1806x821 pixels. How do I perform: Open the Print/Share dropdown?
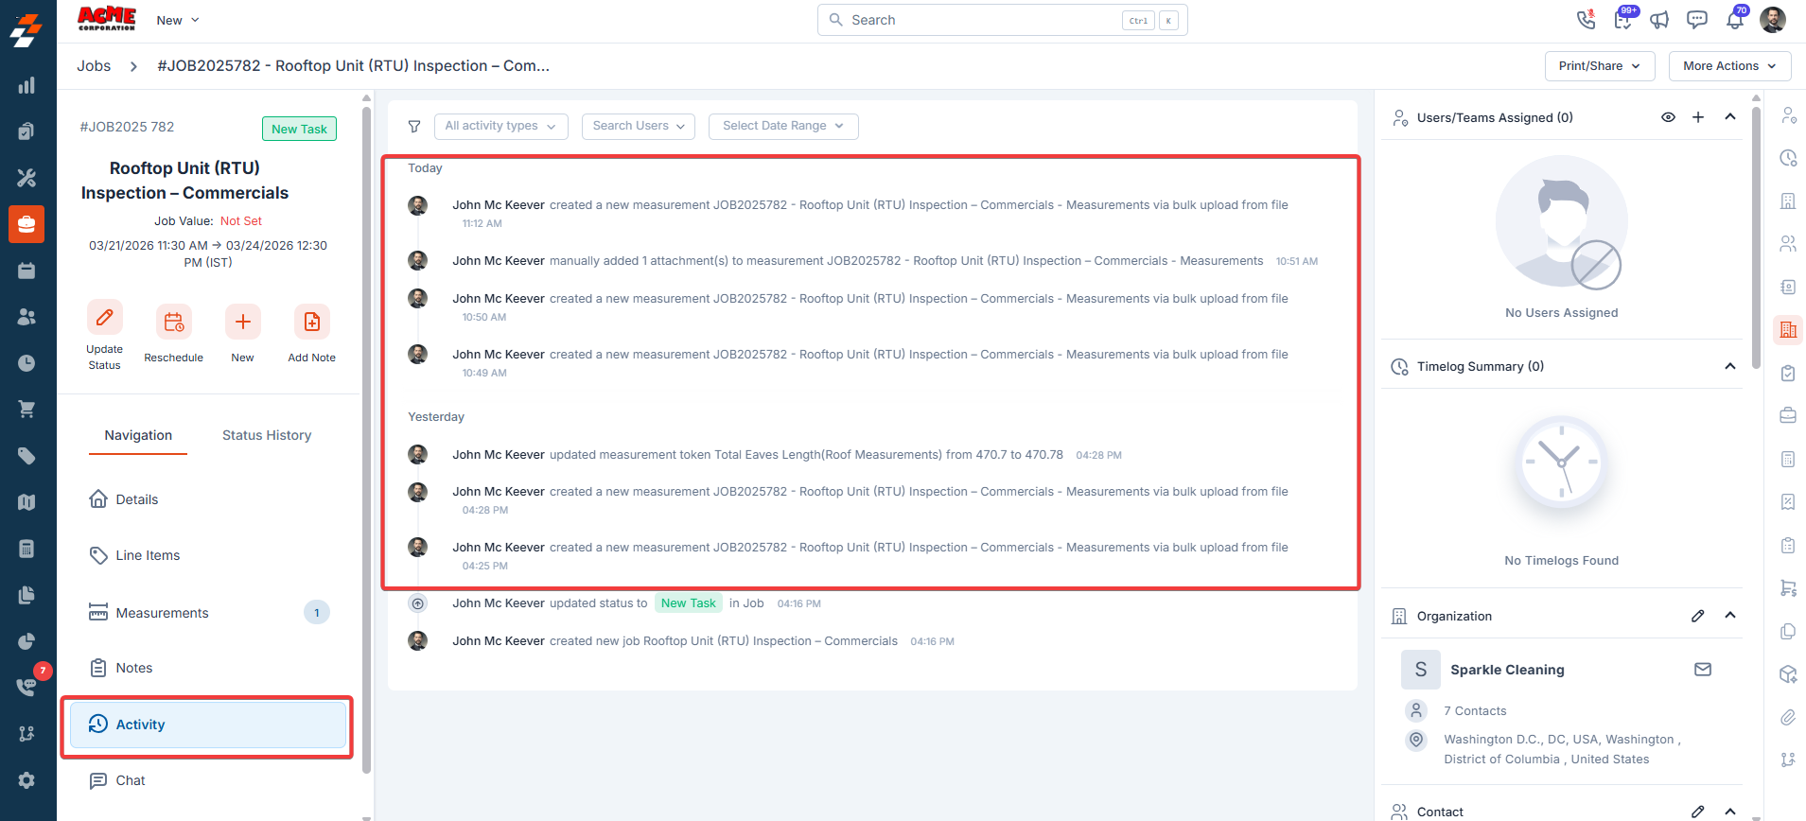[1600, 66]
